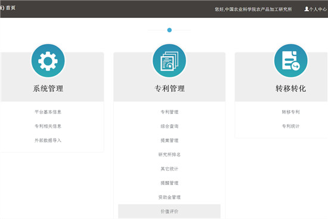Go to 首页 in the top bar
The height and width of the screenshot is (219, 328).
(11, 8)
